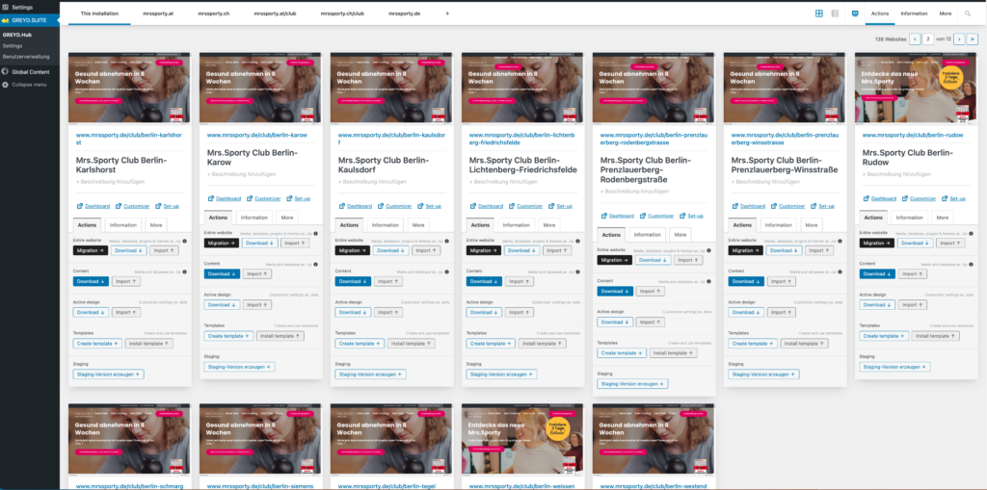Viewport: 987px width, 490px height.
Task: Download entire Berlin-Karow website
Action: pyautogui.click(x=261, y=244)
